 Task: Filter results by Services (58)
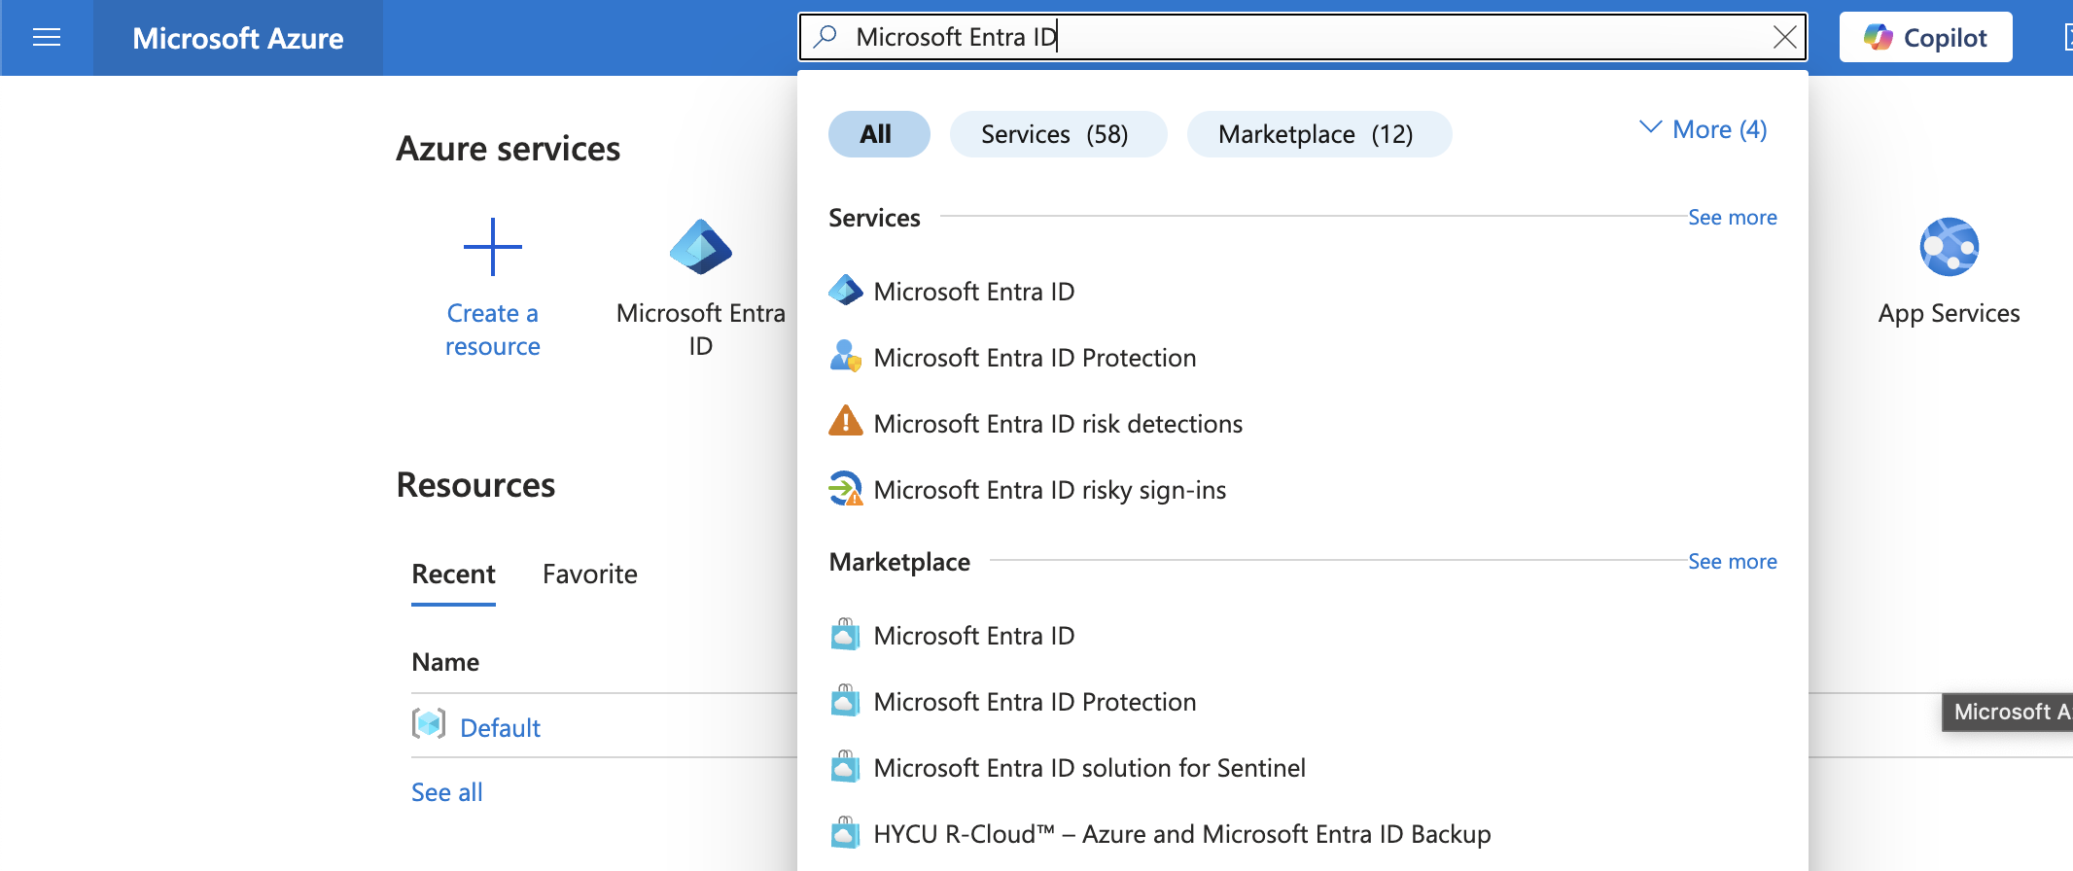coord(1058,134)
